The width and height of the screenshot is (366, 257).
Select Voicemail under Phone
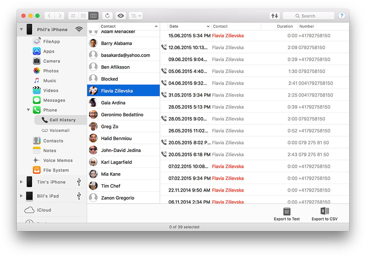pos(60,131)
